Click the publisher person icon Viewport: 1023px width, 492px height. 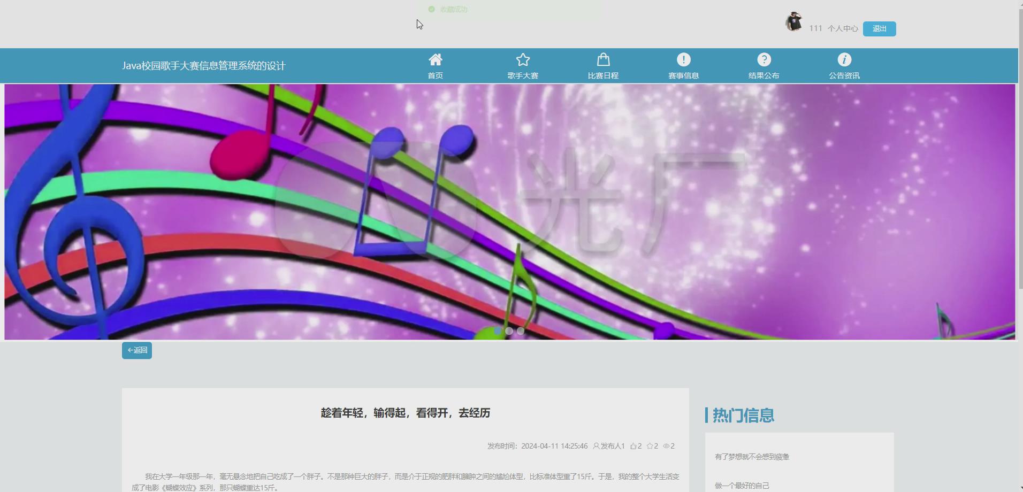pos(596,446)
